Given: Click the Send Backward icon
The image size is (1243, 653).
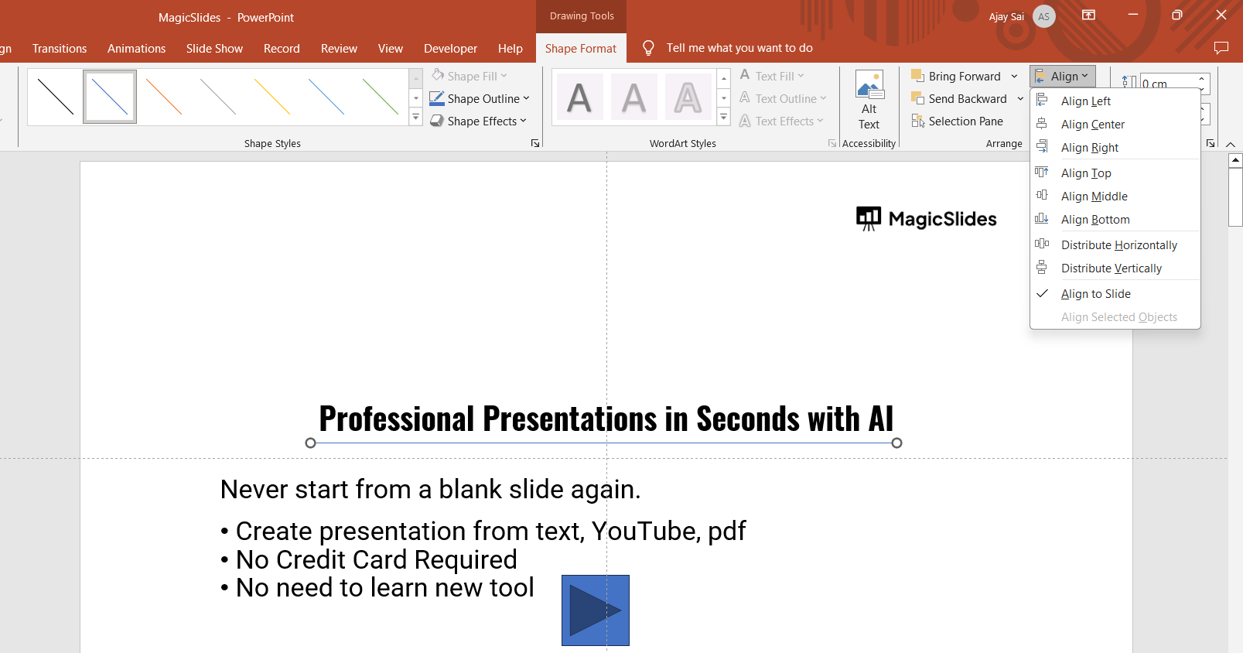Looking at the screenshot, I should [x=918, y=98].
